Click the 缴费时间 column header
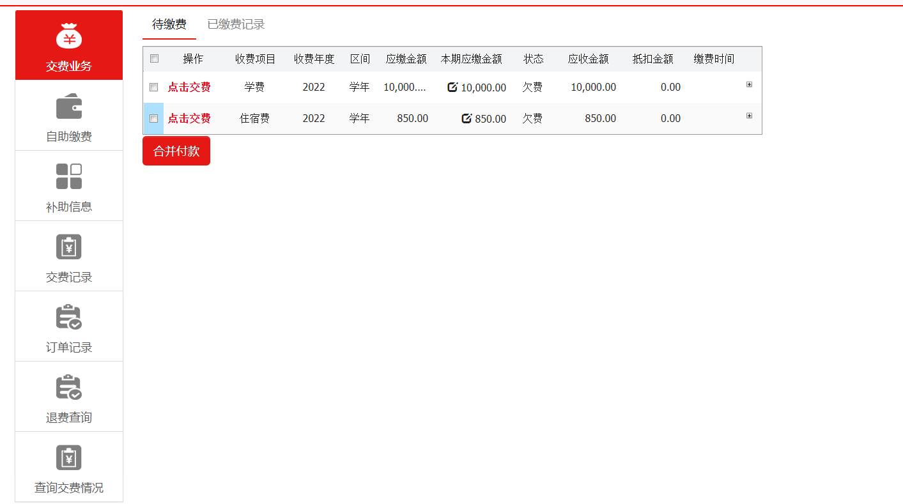The image size is (903, 504). [714, 59]
